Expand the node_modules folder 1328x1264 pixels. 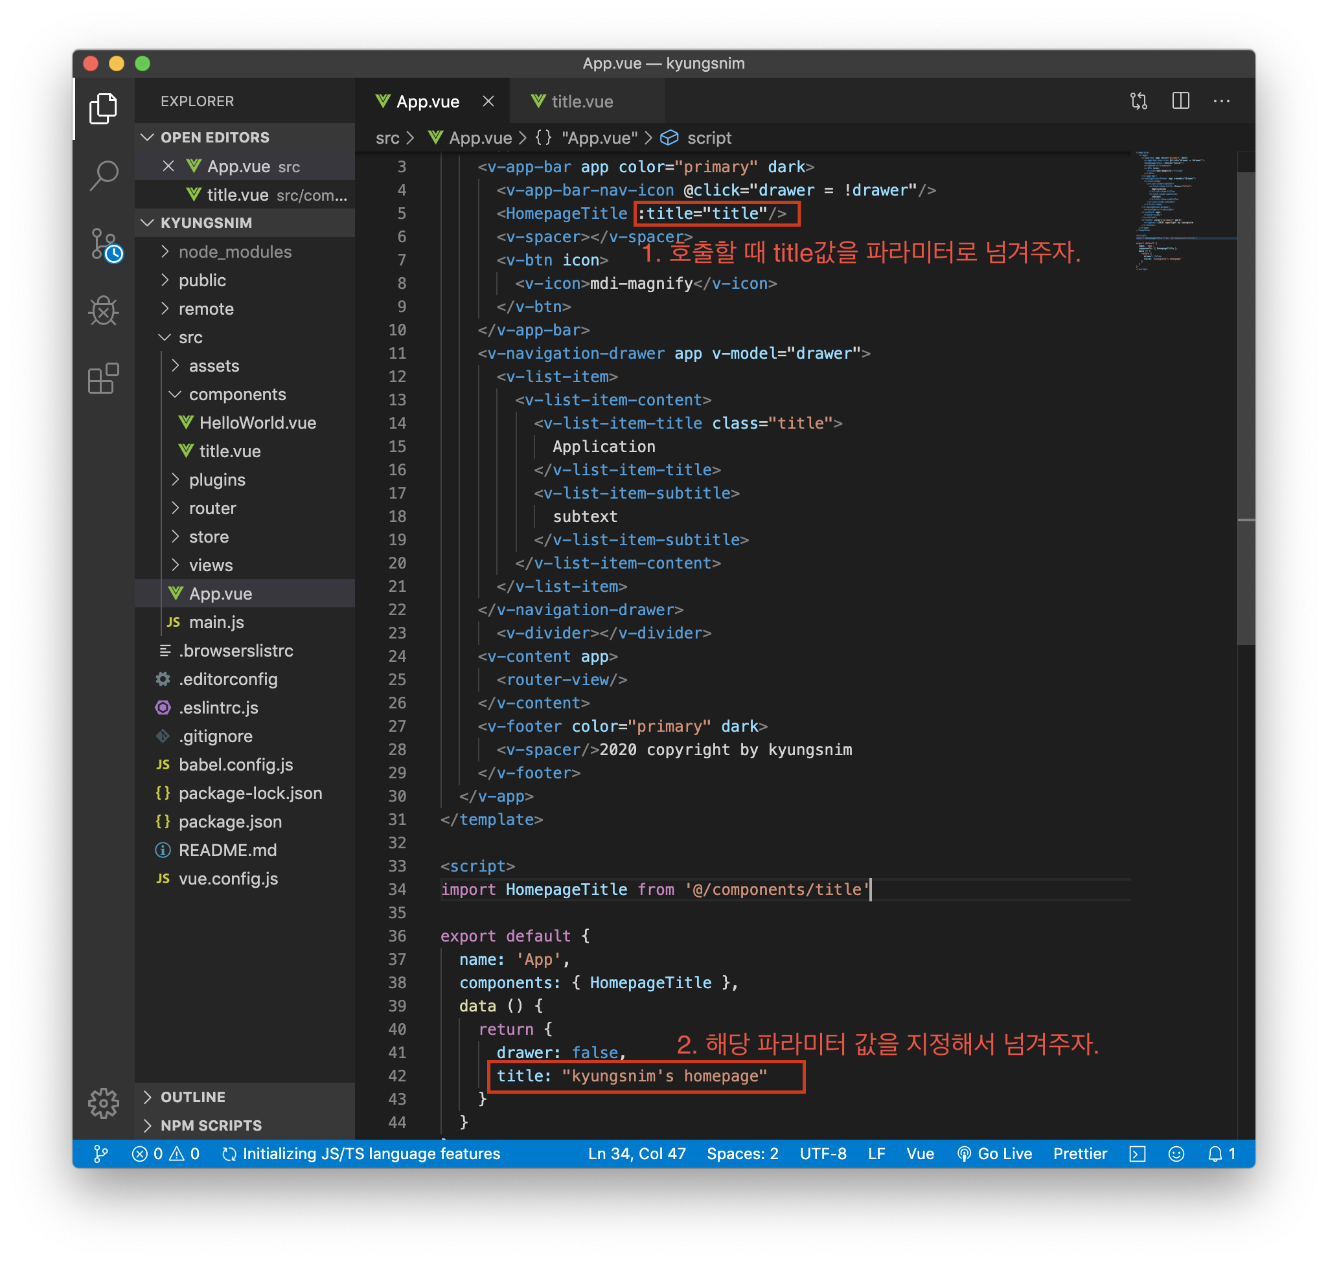pyautogui.click(x=234, y=252)
